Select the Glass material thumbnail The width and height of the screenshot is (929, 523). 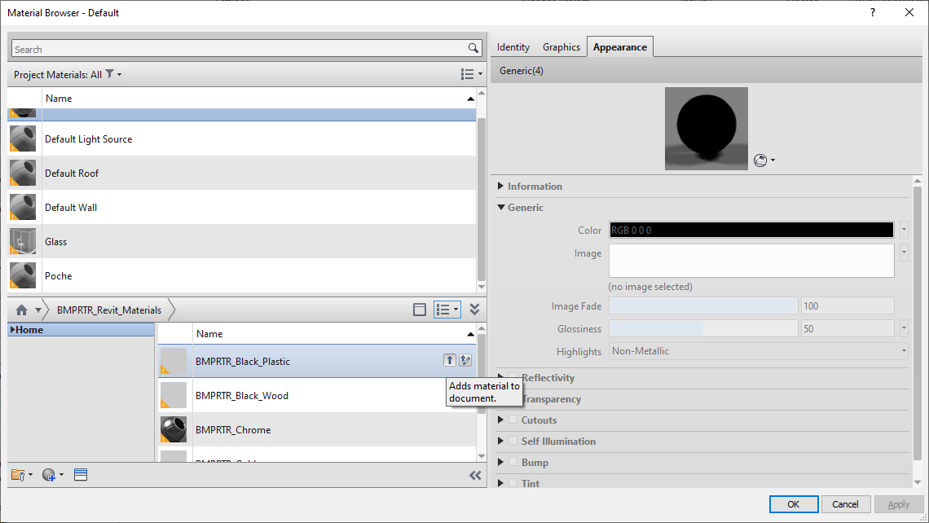[23, 242]
